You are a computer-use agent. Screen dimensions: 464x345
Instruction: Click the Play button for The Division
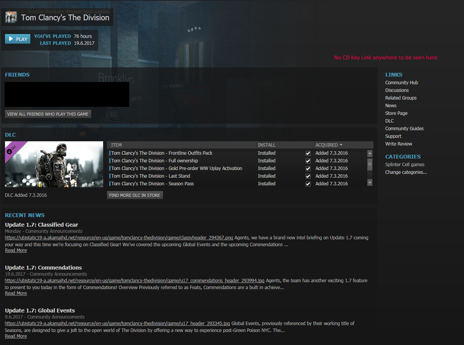pos(18,39)
